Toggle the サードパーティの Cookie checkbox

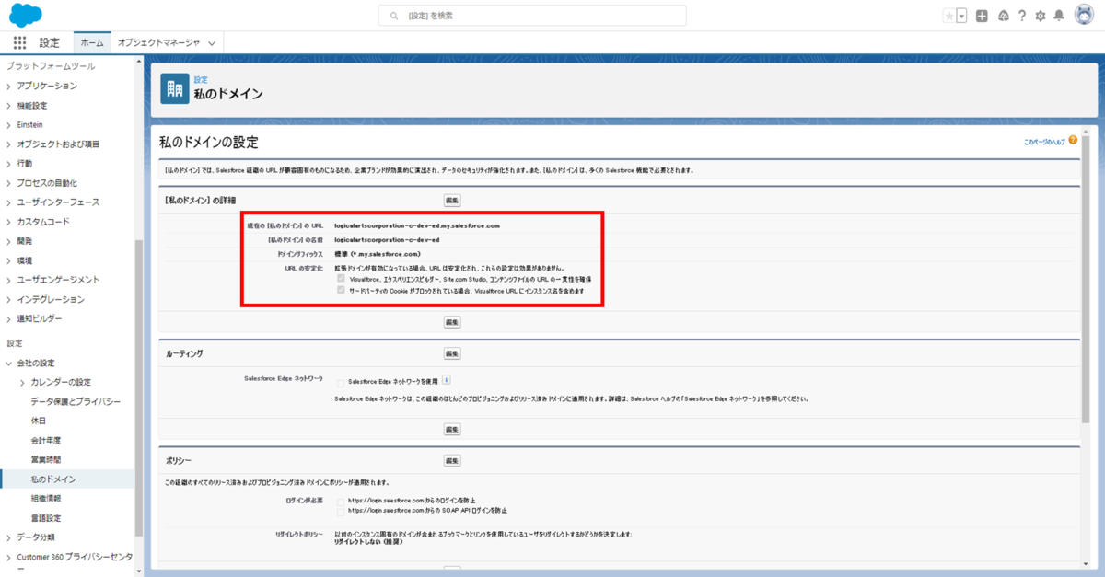point(342,290)
